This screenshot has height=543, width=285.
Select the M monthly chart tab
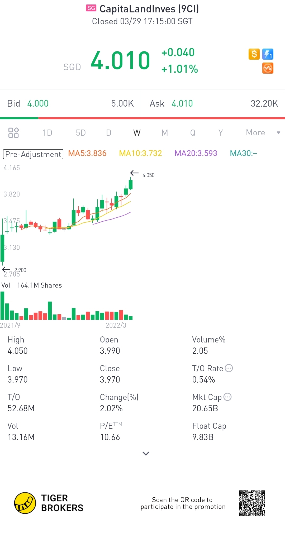point(165,132)
